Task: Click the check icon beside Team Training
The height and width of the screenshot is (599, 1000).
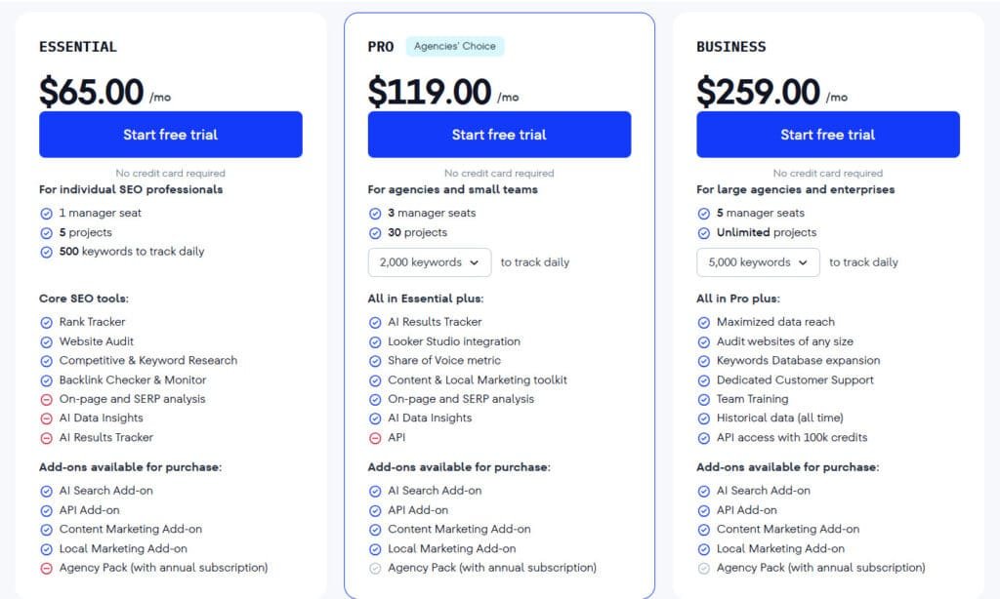Action: (x=704, y=399)
